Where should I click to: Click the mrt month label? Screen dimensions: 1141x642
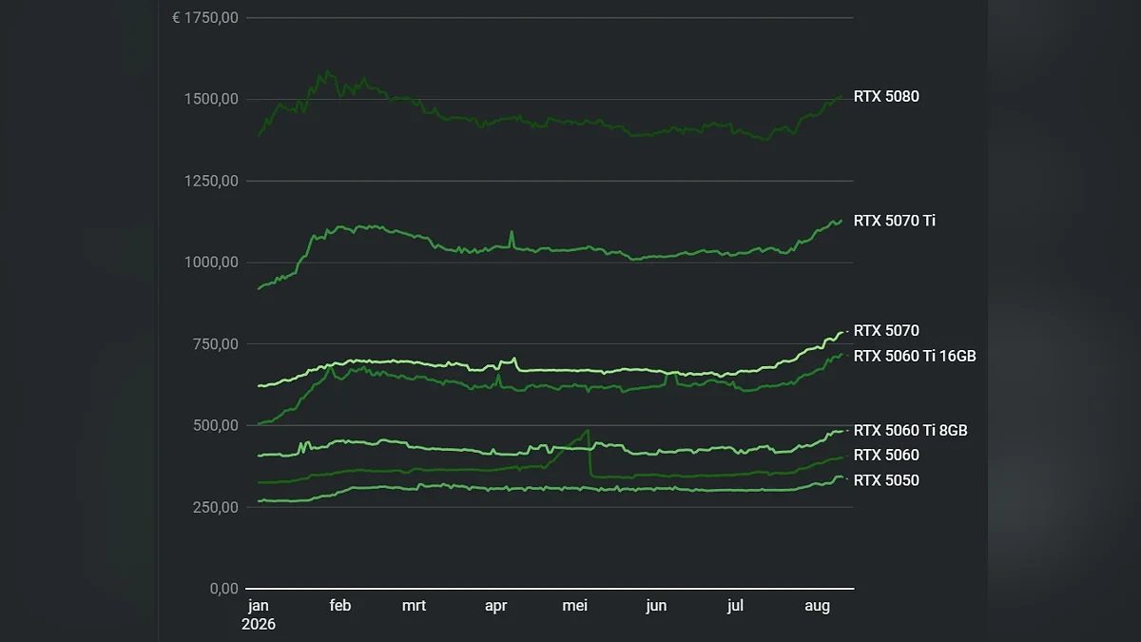[x=414, y=606]
